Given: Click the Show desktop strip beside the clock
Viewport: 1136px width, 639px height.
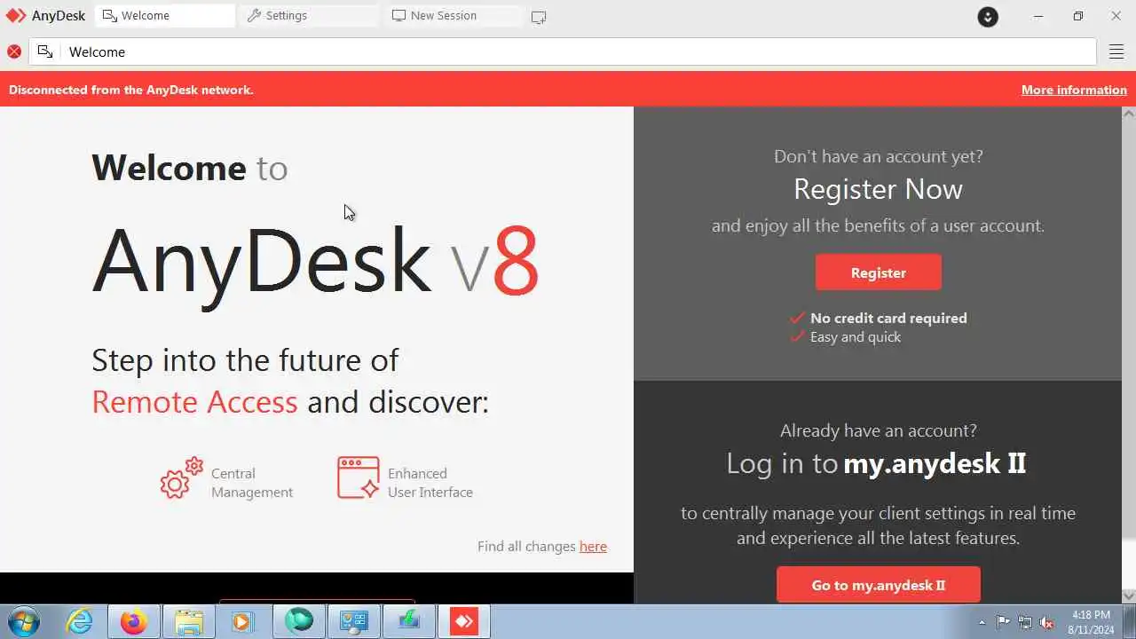Looking at the screenshot, I should pos(1129,622).
